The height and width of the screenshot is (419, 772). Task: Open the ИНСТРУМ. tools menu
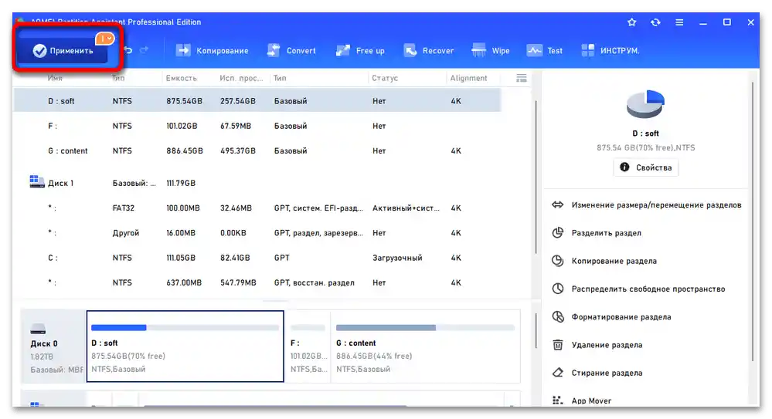pyautogui.click(x=610, y=51)
